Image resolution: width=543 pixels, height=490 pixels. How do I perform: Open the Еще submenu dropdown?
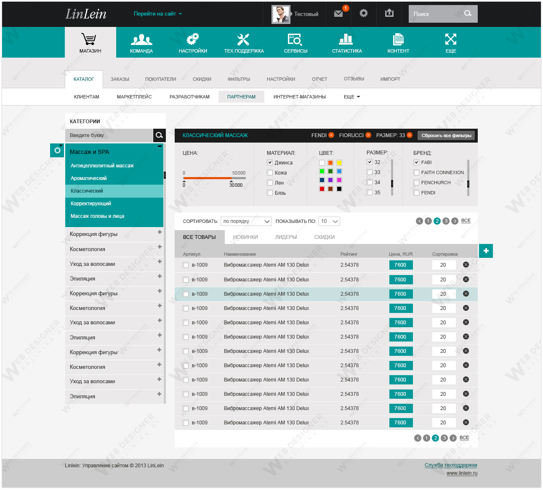[x=352, y=97]
